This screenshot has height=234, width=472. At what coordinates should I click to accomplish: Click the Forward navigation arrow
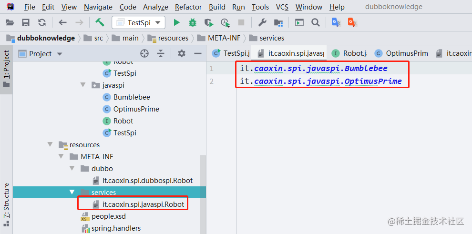79,22
